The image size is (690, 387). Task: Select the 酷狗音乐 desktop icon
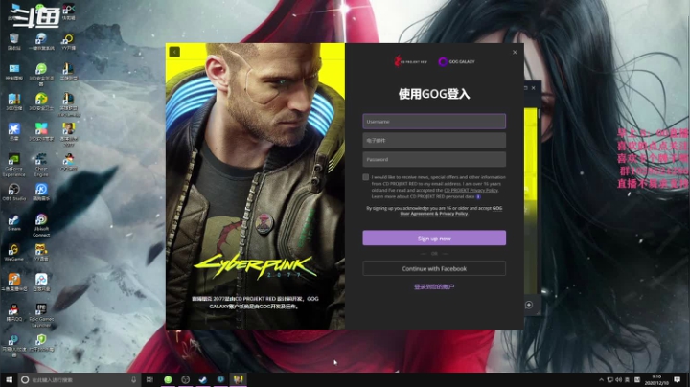point(41,193)
